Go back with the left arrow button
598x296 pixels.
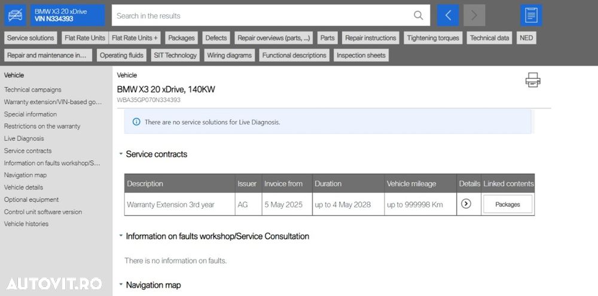[448, 16]
